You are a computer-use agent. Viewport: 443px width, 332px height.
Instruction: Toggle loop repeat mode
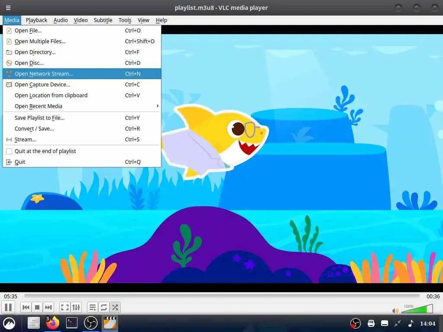coord(104,307)
